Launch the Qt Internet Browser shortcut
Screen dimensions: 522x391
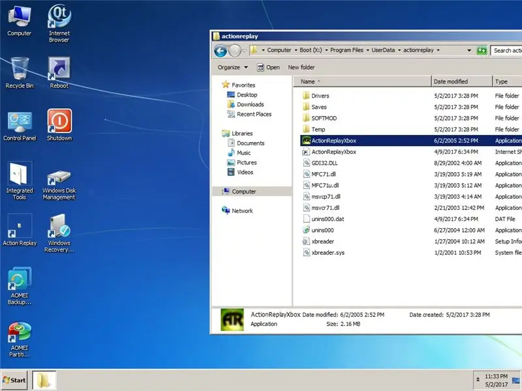pos(59,23)
